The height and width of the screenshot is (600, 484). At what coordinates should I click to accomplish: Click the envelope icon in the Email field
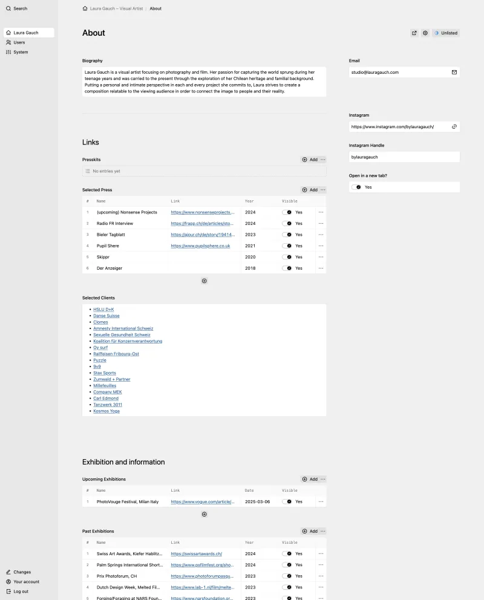pyautogui.click(x=454, y=72)
